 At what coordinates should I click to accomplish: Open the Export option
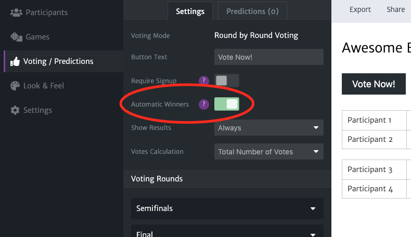tap(360, 10)
